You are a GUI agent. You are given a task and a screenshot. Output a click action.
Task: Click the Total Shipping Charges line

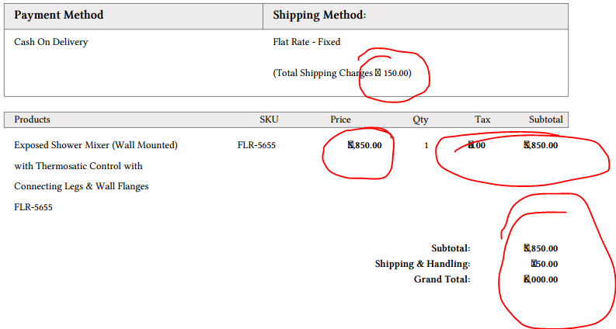pyautogui.click(x=342, y=73)
